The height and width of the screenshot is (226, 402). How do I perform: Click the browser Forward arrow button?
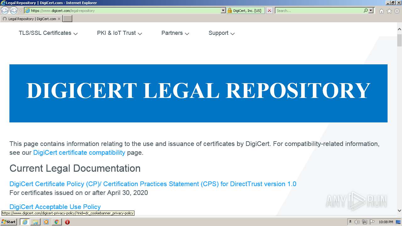click(x=14, y=11)
